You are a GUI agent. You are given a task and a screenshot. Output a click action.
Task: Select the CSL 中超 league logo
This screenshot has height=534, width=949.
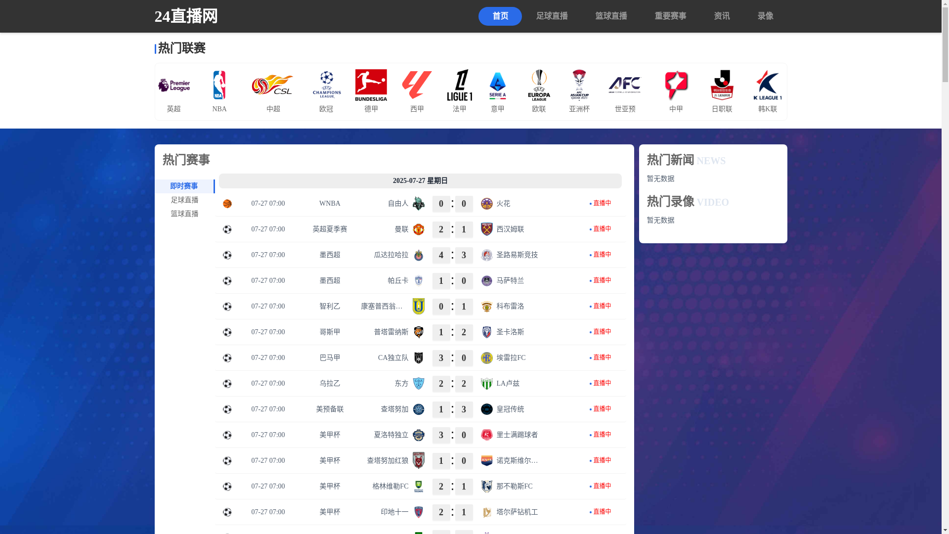pos(273,85)
